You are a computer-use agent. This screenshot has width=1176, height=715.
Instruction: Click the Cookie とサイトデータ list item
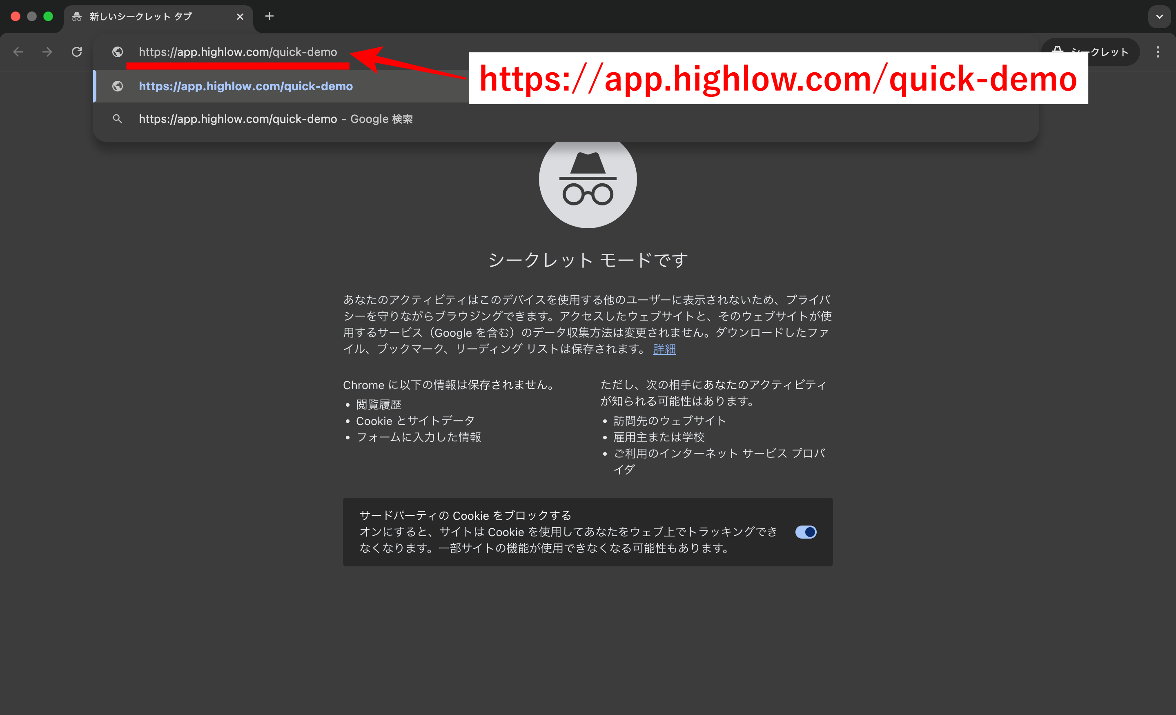point(415,421)
